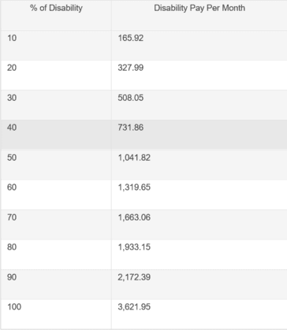This screenshot has width=287, height=330.
Task: Click the 731.86 pay value
Action: (131, 128)
